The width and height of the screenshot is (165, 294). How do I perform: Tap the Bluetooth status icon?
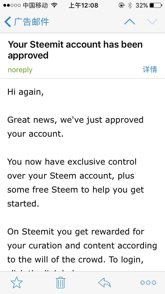tap(130, 5)
